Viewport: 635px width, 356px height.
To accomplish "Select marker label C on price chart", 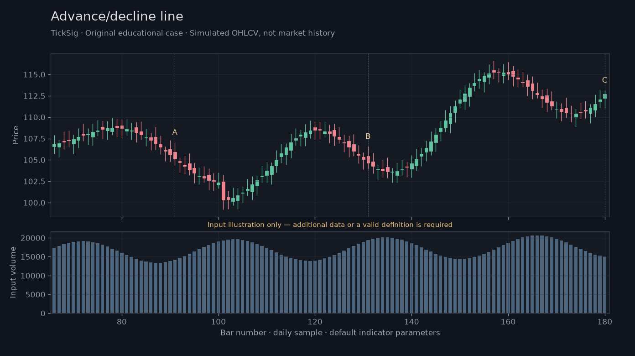I will coord(604,80).
